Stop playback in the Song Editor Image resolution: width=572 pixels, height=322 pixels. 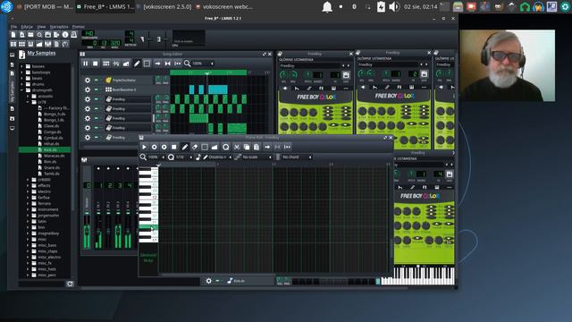click(x=96, y=64)
